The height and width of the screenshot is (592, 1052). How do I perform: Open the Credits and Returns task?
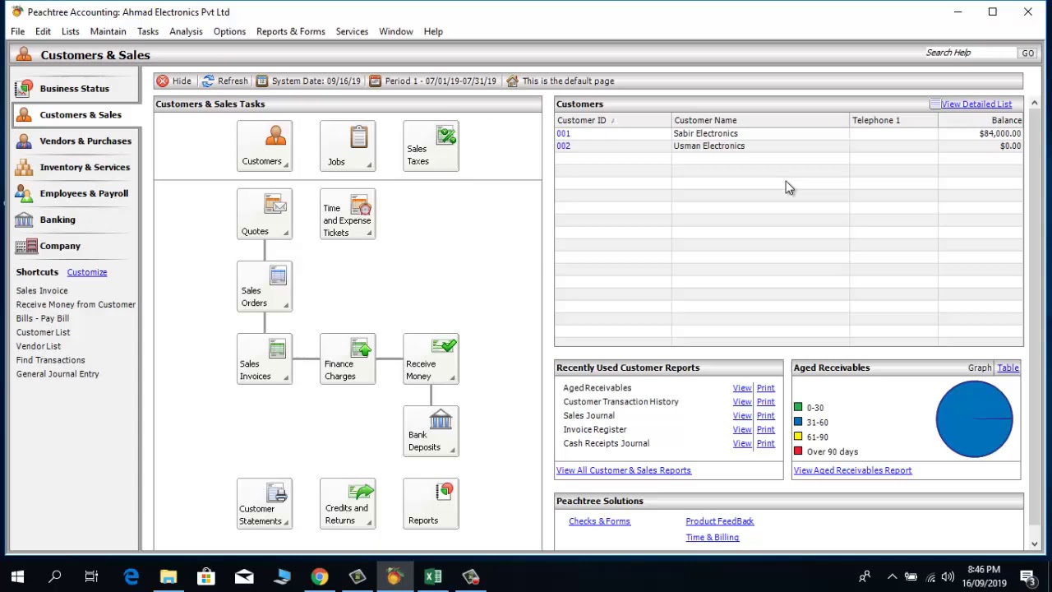(x=347, y=503)
